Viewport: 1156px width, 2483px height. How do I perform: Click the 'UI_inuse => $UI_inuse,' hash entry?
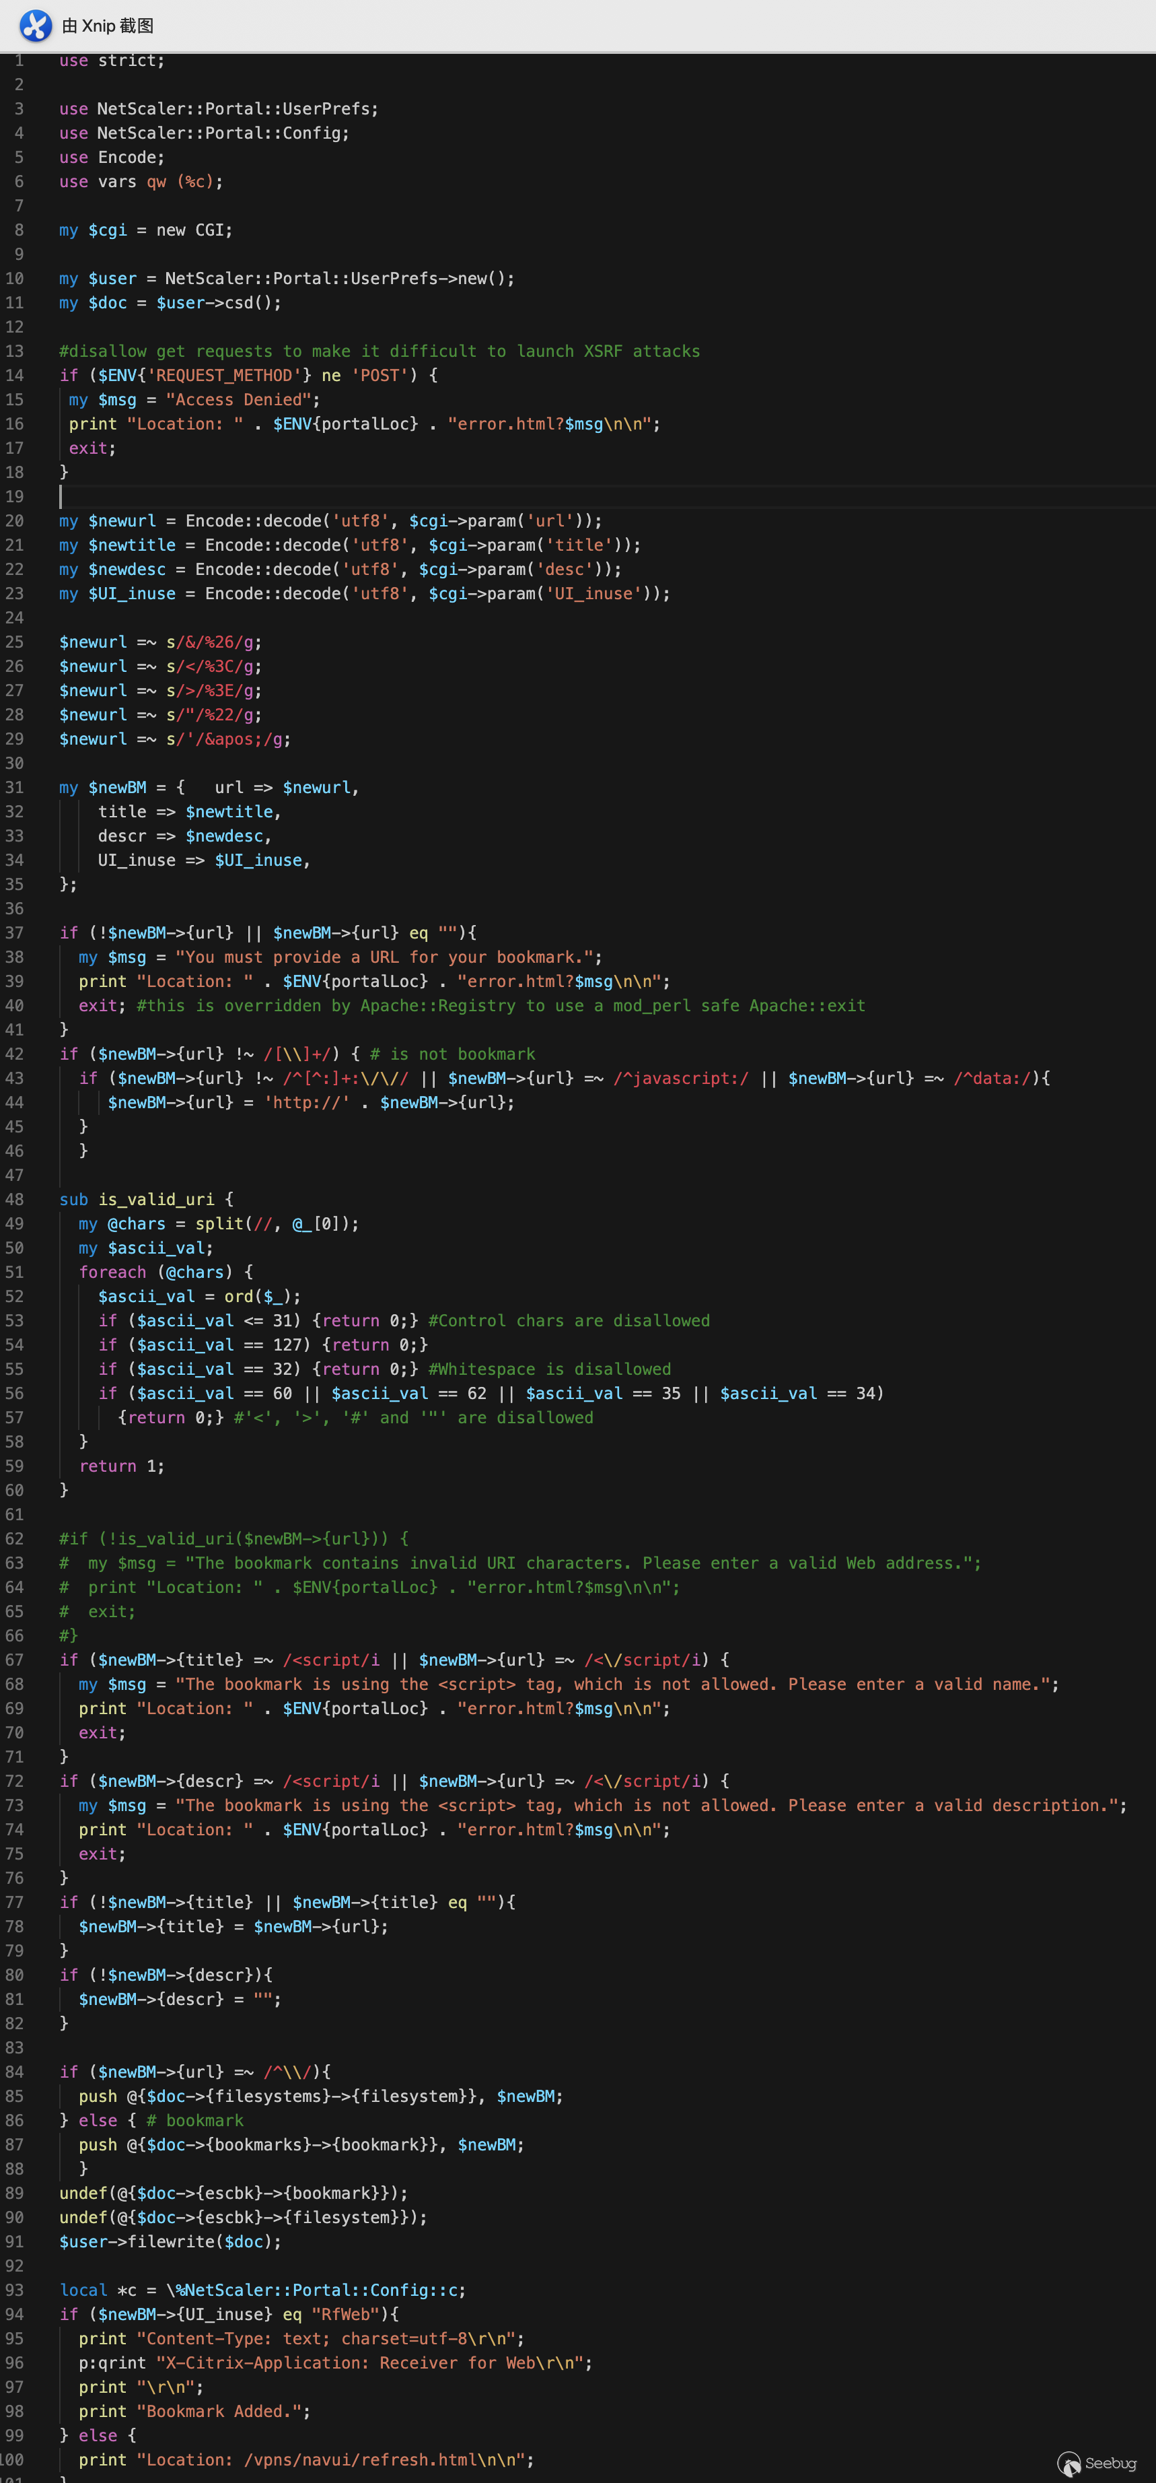(205, 860)
